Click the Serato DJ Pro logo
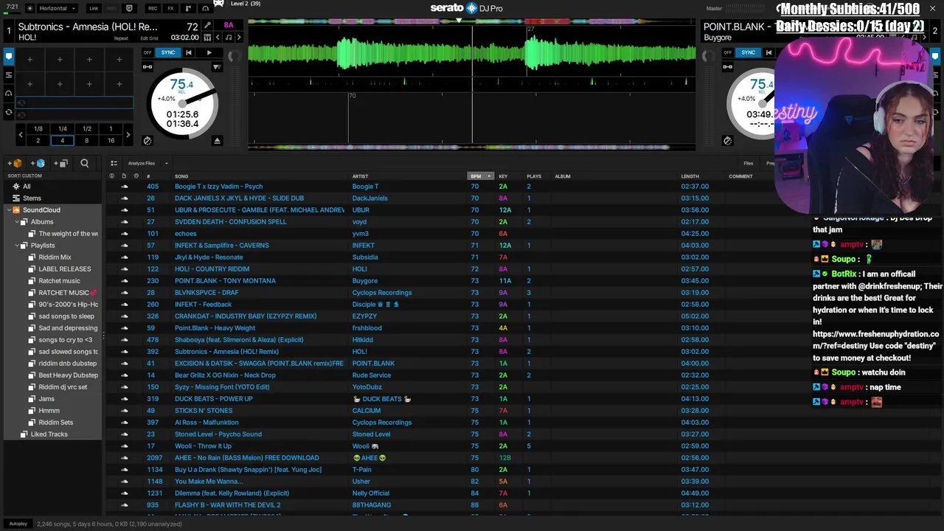Image resolution: width=944 pixels, height=531 pixels. [x=466, y=8]
